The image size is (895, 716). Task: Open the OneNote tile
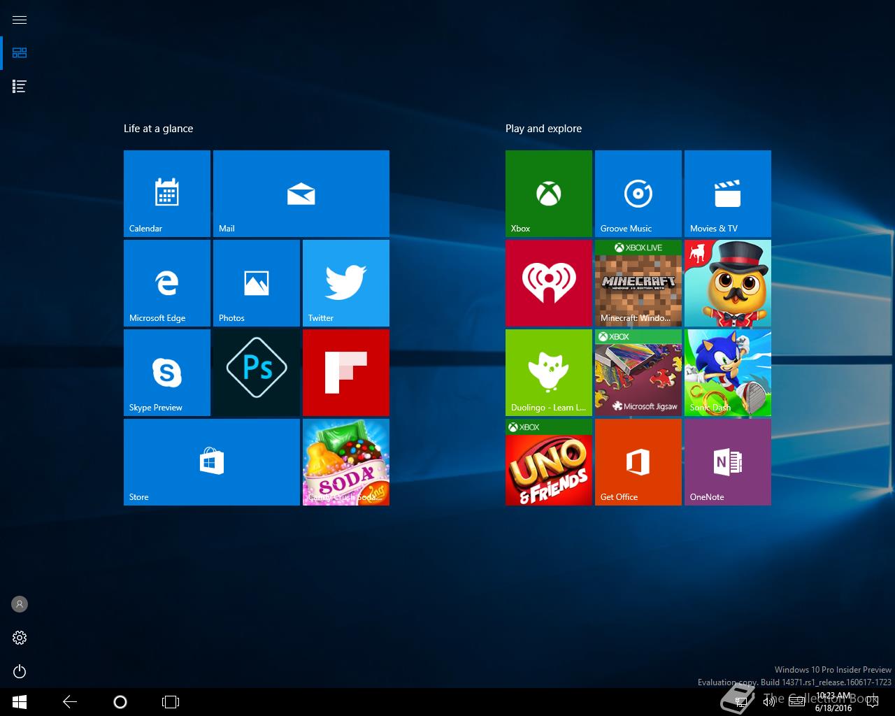tap(728, 462)
